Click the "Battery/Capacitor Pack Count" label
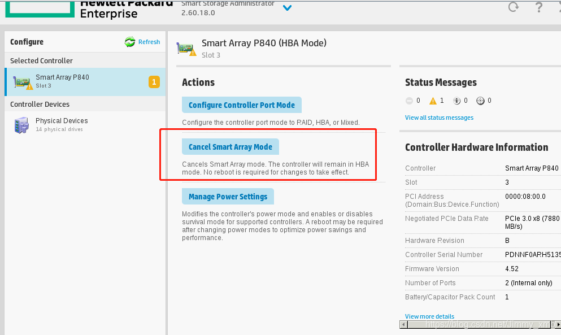The image size is (561, 335). 450,297
